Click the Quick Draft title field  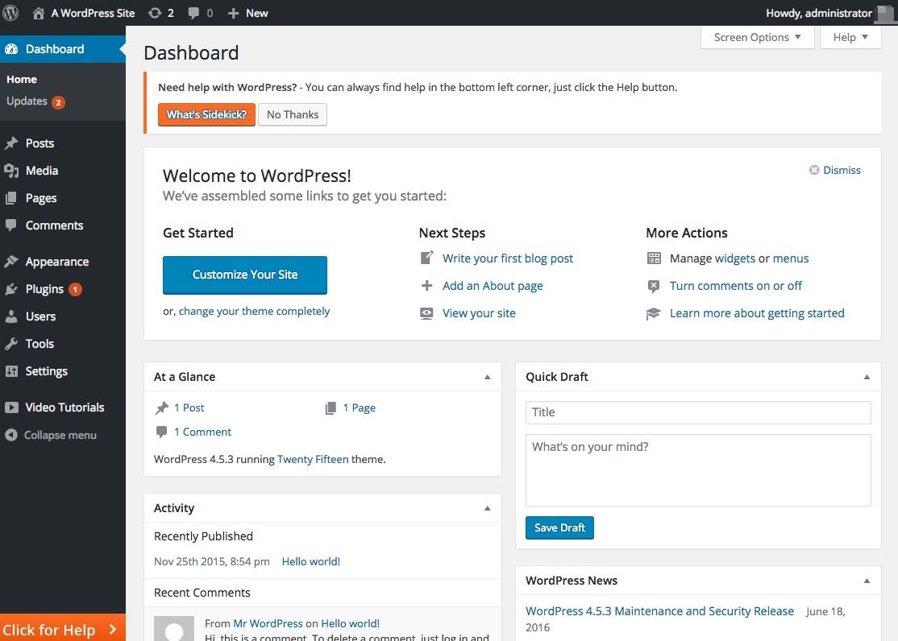pos(697,411)
